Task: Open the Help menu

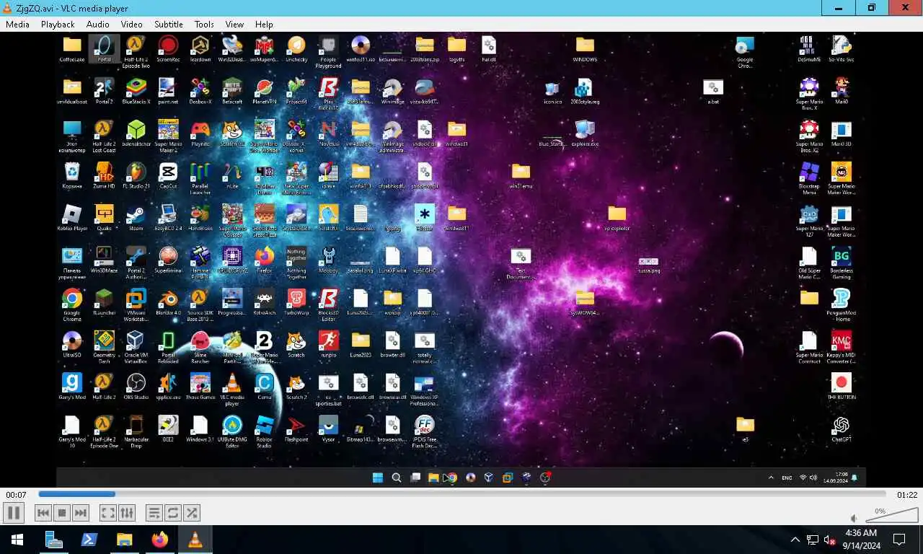Action: pyautogui.click(x=264, y=24)
